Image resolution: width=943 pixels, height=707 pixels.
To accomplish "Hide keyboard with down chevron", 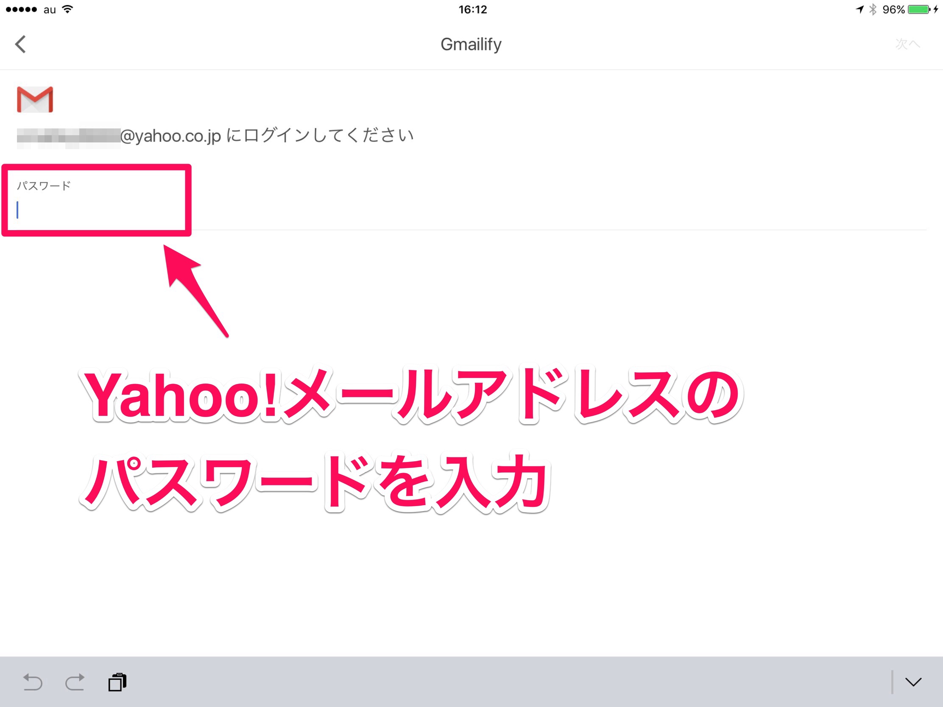I will pyautogui.click(x=913, y=682).
